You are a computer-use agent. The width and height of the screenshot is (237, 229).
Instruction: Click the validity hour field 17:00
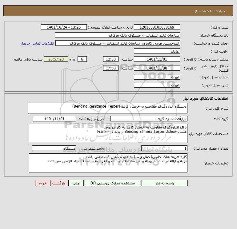[x=111, y=68]
